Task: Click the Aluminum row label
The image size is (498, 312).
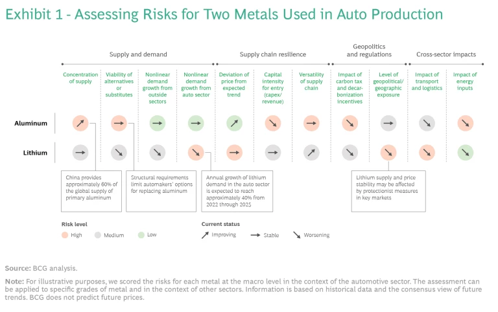Action: click(x=30, y=122)
